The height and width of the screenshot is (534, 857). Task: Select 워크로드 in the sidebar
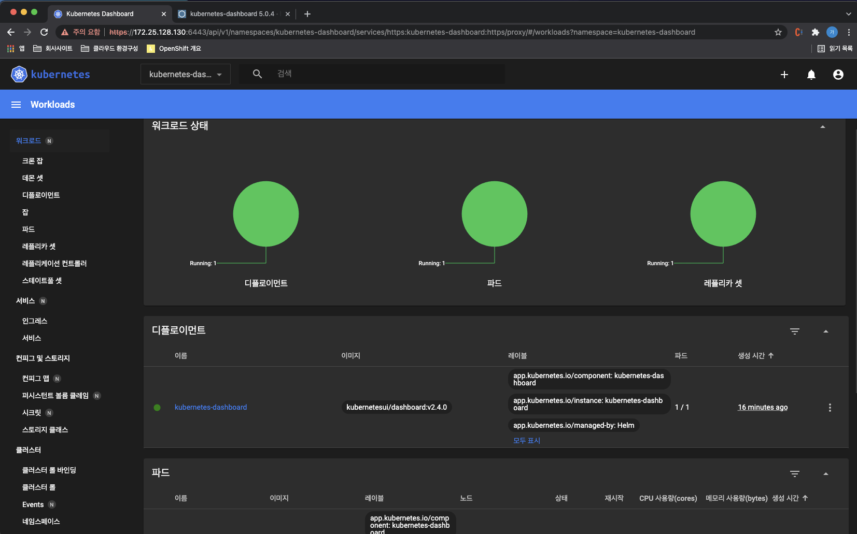pyautogui.click(x=29, y=141)
